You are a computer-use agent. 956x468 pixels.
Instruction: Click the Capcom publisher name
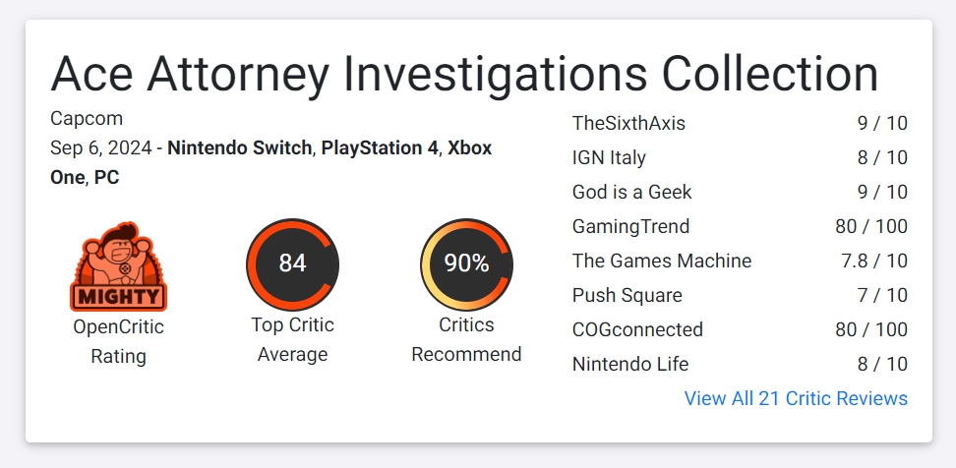click(x=87, y=119)
